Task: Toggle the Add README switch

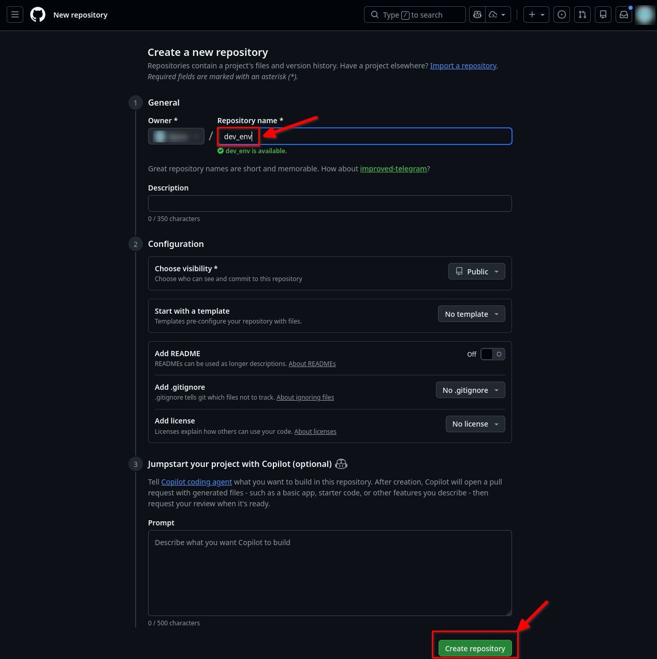Action: 492,354
